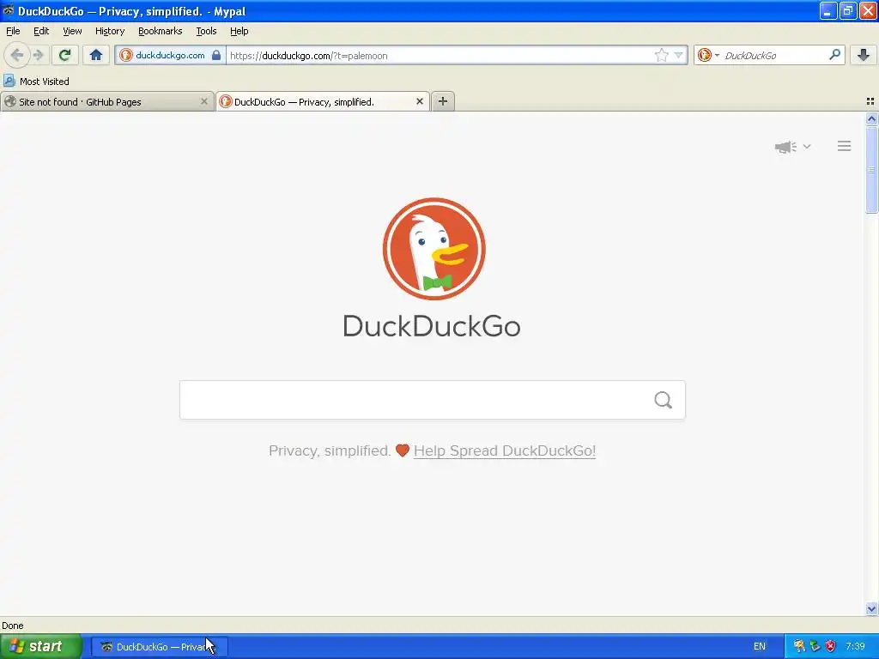Click the red security shield tray icon
879x659 pixels.
click(831, 646)
